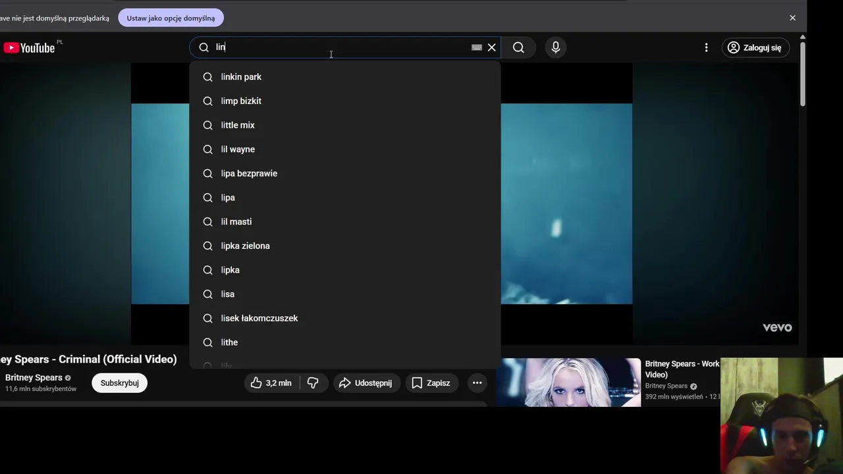Click Ustaw jako opcję domyślną button

(x=171, y=18)
